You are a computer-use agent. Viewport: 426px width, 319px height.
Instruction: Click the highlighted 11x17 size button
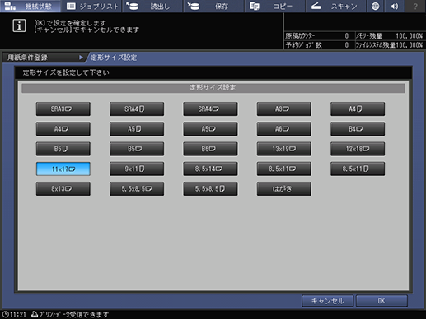[x=63, y=169]
